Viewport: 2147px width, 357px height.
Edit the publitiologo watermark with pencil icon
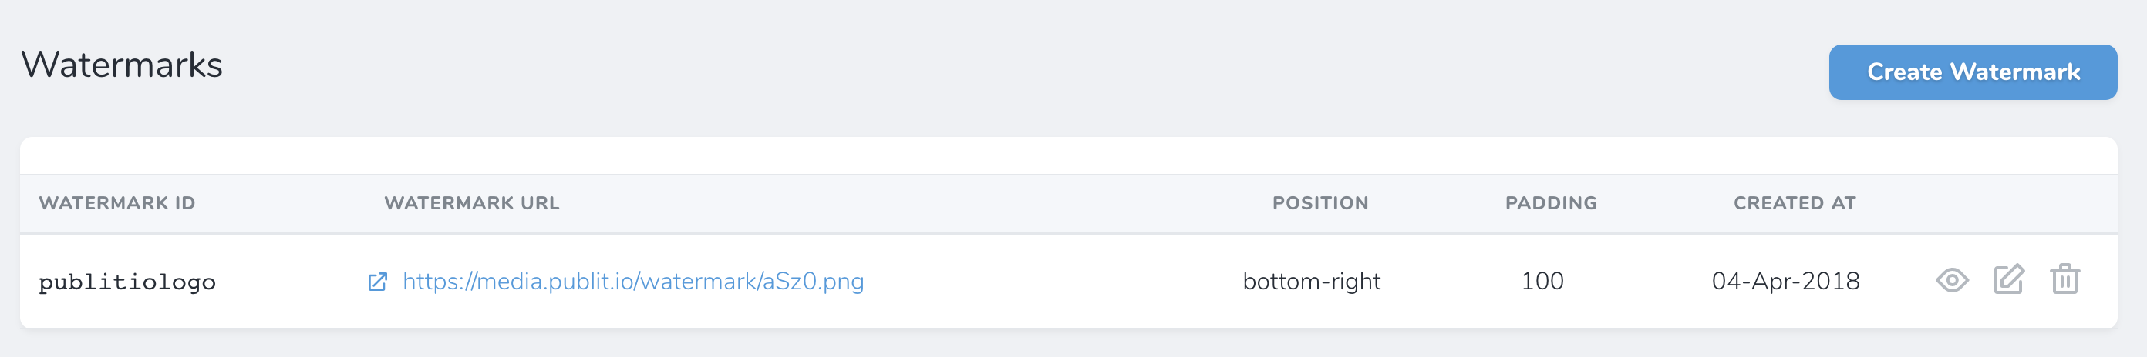coord(2009,279)
